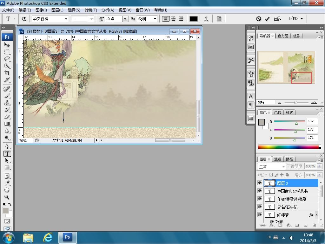Select the Move tool
Screen dimensions: 325x244
7,44
